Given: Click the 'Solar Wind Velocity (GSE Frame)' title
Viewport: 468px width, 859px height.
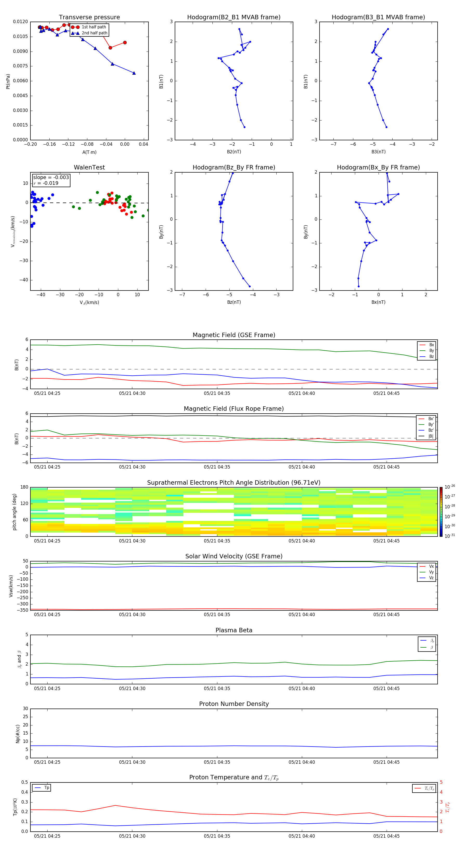Looking at the screenshot, I should 234,556.
